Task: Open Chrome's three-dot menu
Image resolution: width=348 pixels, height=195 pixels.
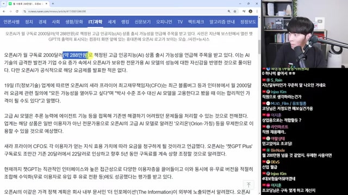Action: tap(257, 11)
